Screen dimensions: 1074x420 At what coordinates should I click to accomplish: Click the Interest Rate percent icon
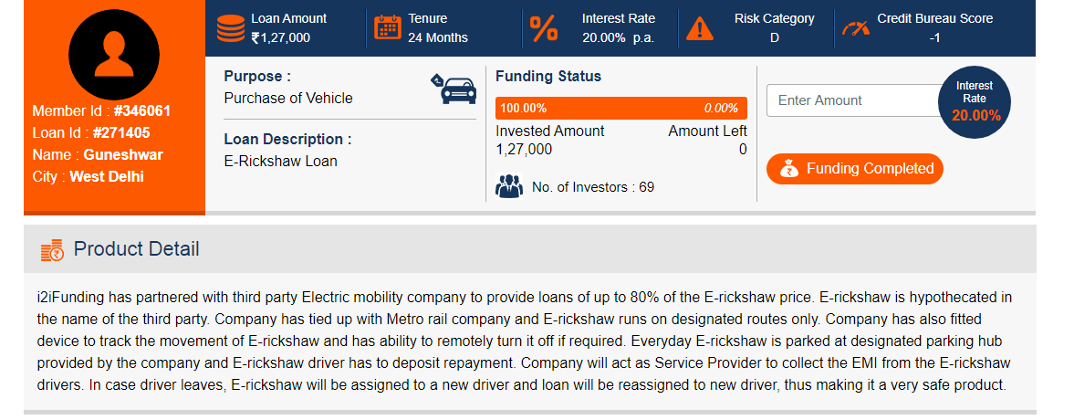pos(544,29)
